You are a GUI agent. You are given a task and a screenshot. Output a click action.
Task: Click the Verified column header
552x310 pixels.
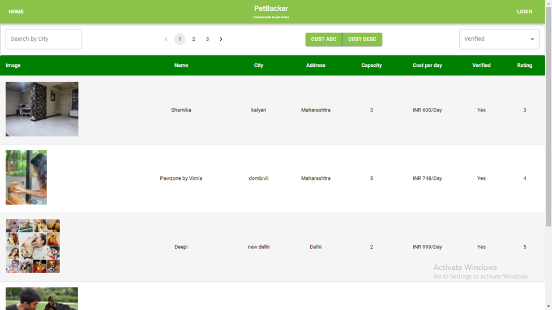(x=481, y=66)
